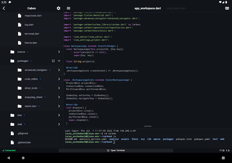Tap the Android home navigation button
The width and height of the screenshot is (232, 163).
(x=23, y=158)
